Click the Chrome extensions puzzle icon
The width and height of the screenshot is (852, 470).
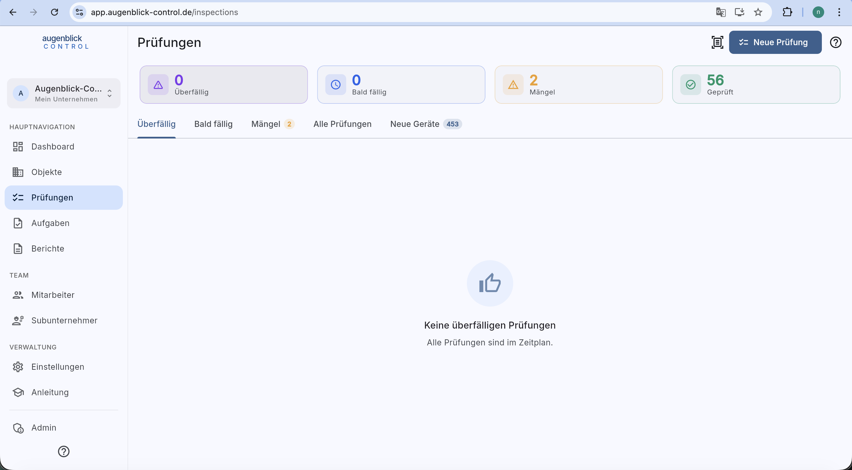(787, 12)
